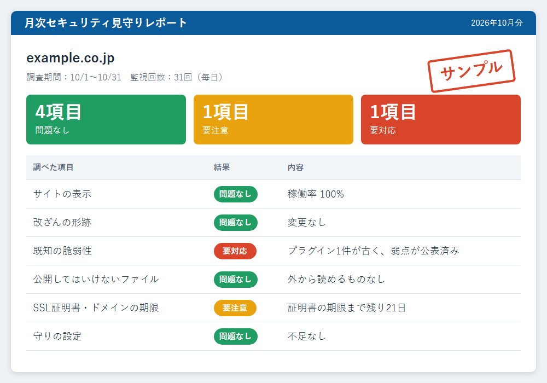Click the report title 月次セキュリティ見守りレポート

tap(106, 23)
